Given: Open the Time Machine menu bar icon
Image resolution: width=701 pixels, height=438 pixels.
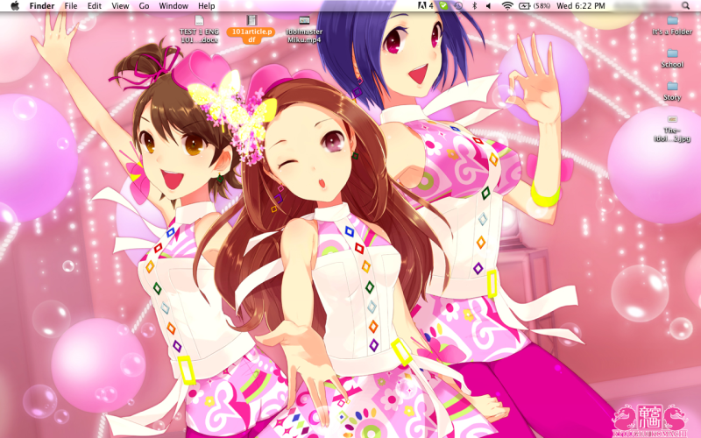Looking at the screenshot, I should [x=458, y=6].
